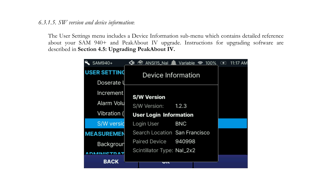Click the 100% battery level text

coord(211,63)
